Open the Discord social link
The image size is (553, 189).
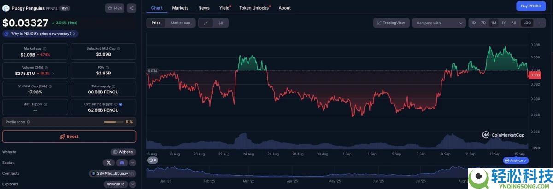coord(122,163)
